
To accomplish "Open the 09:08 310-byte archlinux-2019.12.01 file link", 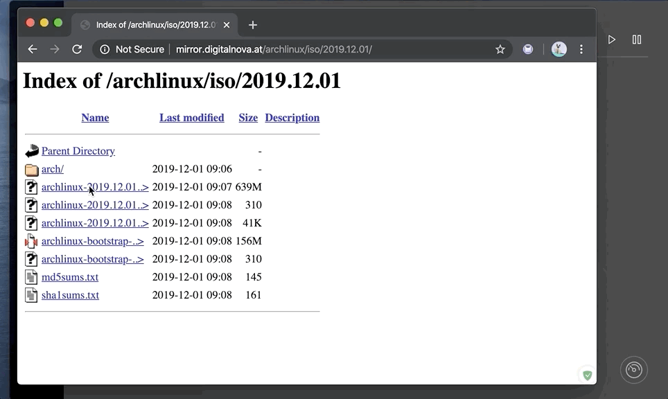I will tap(95, 205).
